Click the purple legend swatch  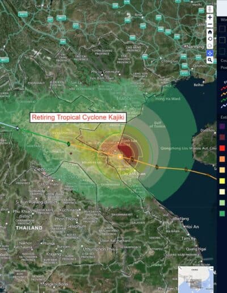[x=222, y=126]
